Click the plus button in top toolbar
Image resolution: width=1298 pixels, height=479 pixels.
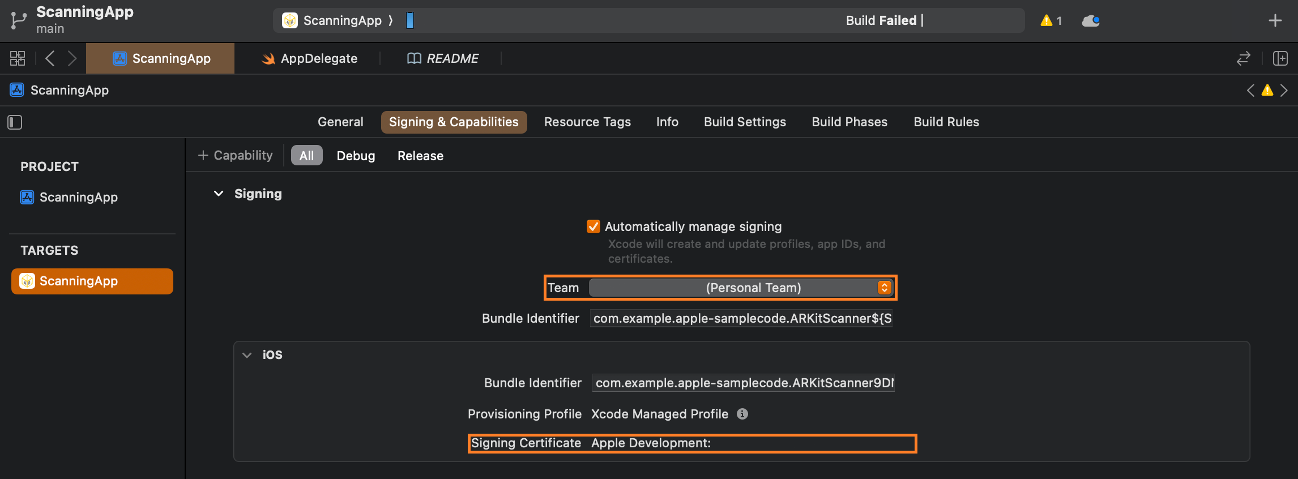tap(1275, 20)
